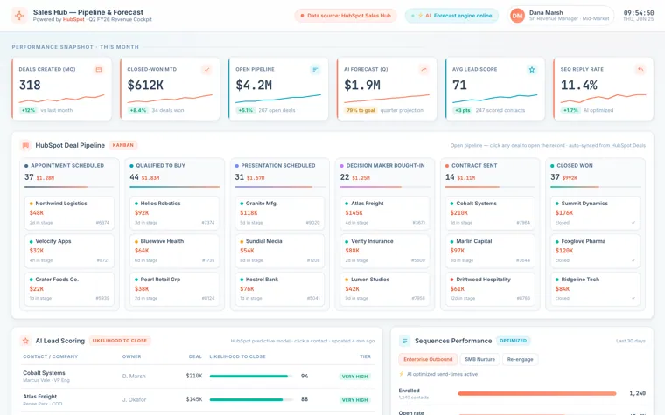Open the Cobalt Systems contact row
The image size is (665, 415).
point(197,377)
